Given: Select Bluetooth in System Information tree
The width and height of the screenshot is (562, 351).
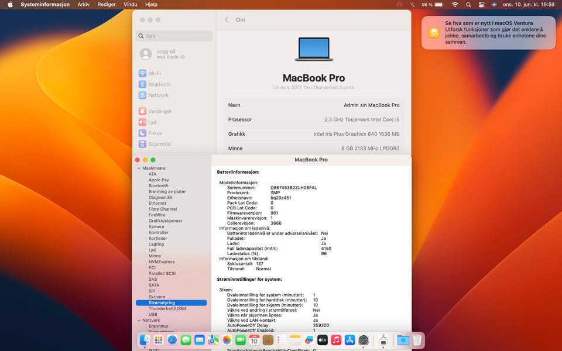Looking at the screenshot, I should click(x=159, y=186).
